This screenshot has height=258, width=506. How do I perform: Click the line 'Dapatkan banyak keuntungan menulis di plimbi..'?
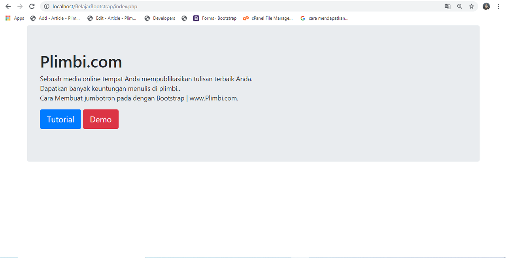(x=110, y=89)
